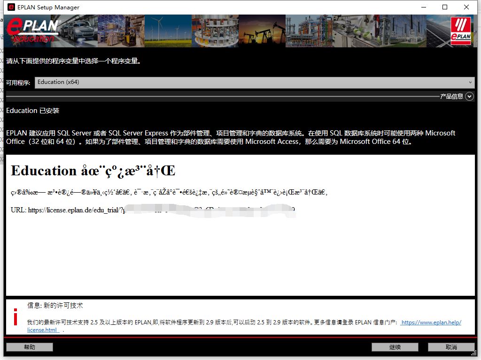Maximize the EPLAN Setup Manager window
481x360 pixels.
pyautogui.click(x=445, y=7)
